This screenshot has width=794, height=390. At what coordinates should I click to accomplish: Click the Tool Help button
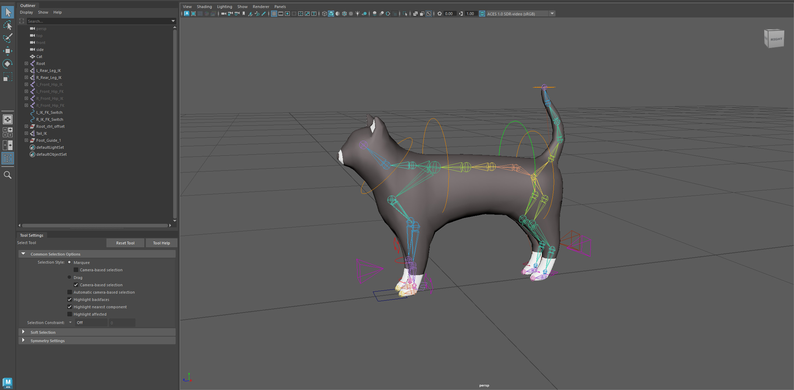click(x=161, y=243)
